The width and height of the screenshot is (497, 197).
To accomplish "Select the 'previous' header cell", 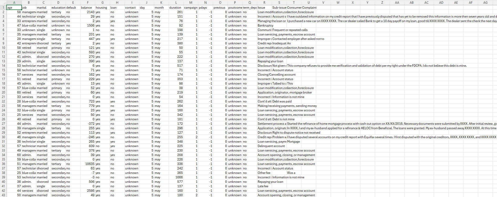I will pos(220,8).
